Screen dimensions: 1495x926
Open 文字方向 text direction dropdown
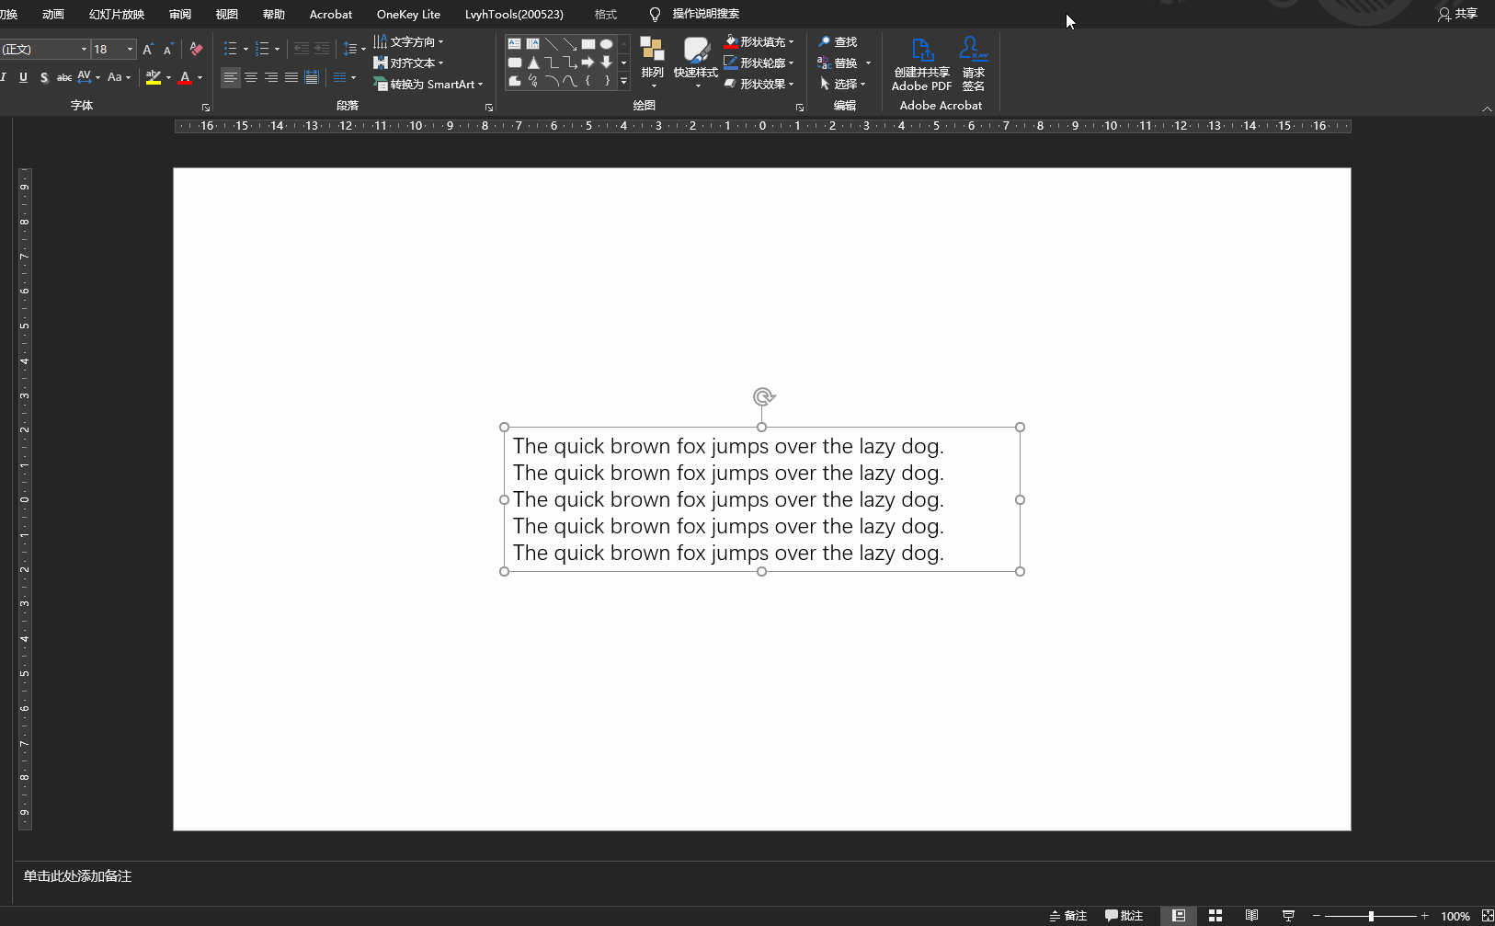click(x=408, y=41)
